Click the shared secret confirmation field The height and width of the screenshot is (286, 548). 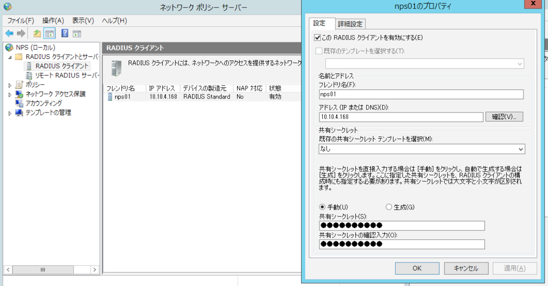tap(401, 244)
